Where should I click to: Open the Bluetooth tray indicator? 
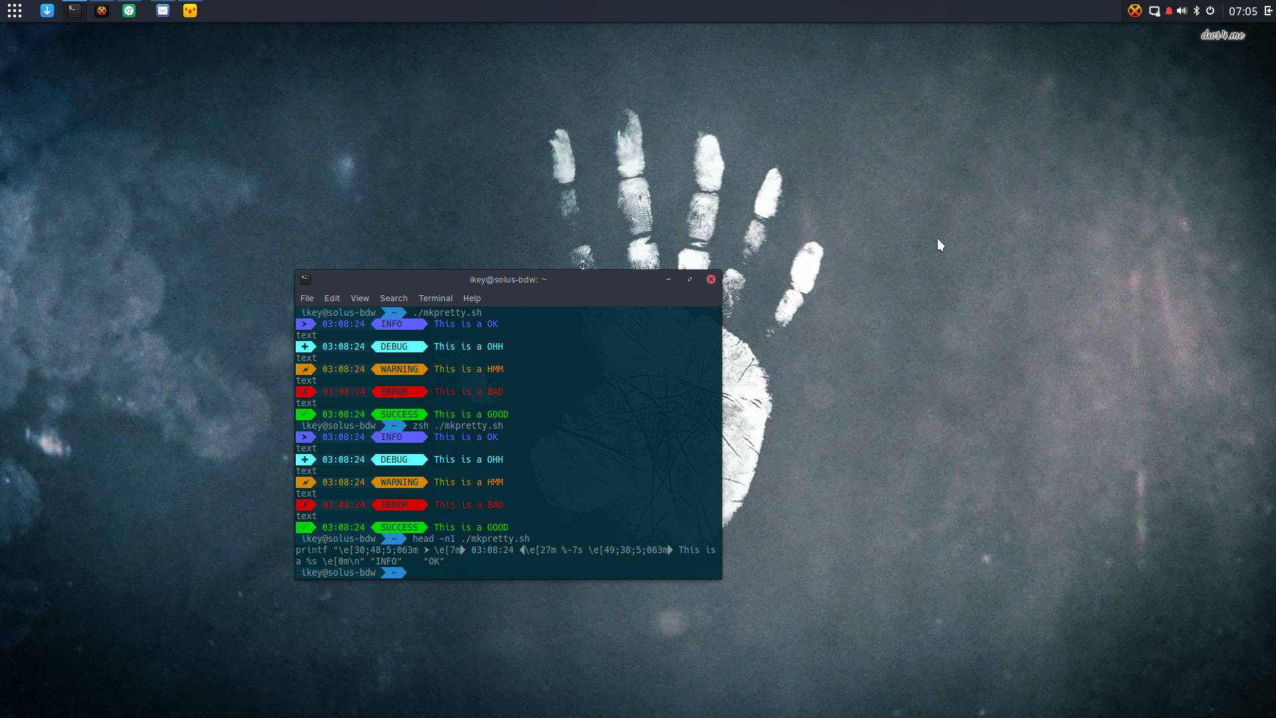coord(1197,11)
